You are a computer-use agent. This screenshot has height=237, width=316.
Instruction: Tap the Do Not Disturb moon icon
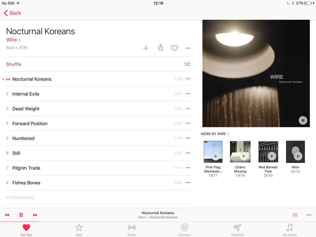point(288,3)
